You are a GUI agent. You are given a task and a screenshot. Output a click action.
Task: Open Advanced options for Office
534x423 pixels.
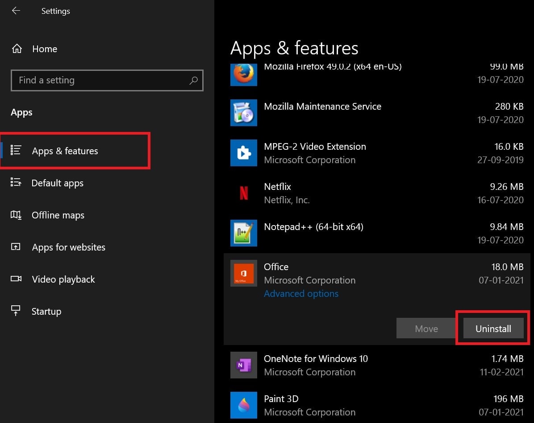[301, 293]
